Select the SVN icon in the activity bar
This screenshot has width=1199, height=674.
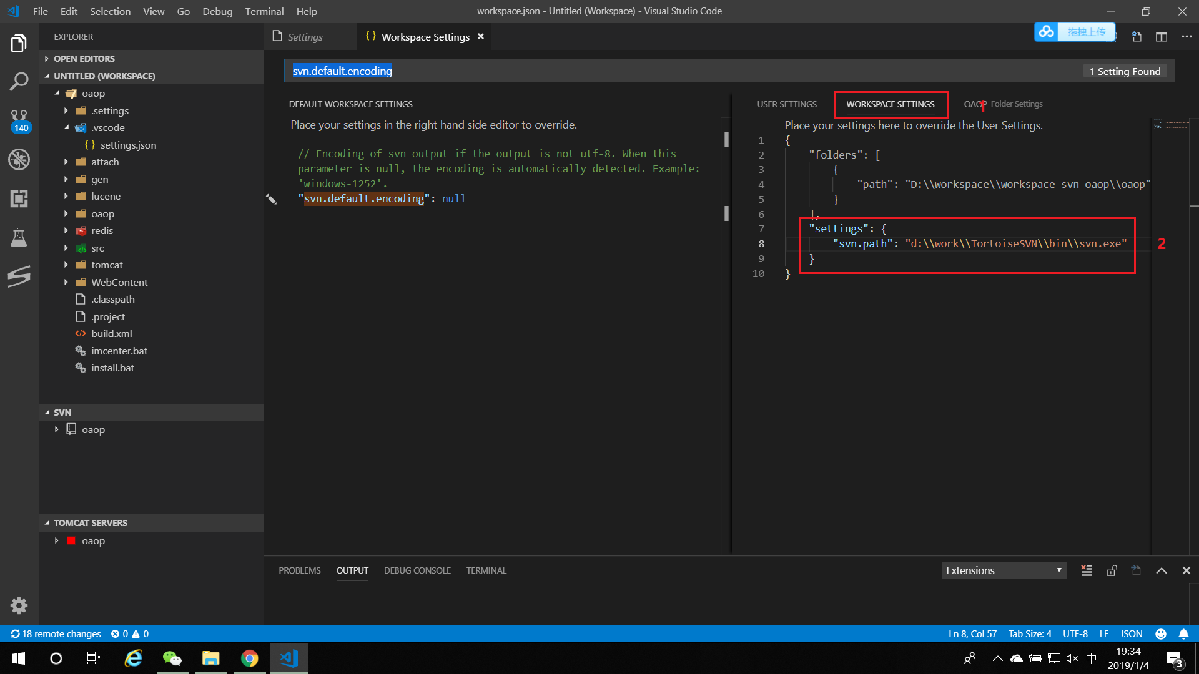tap(19, 276)
